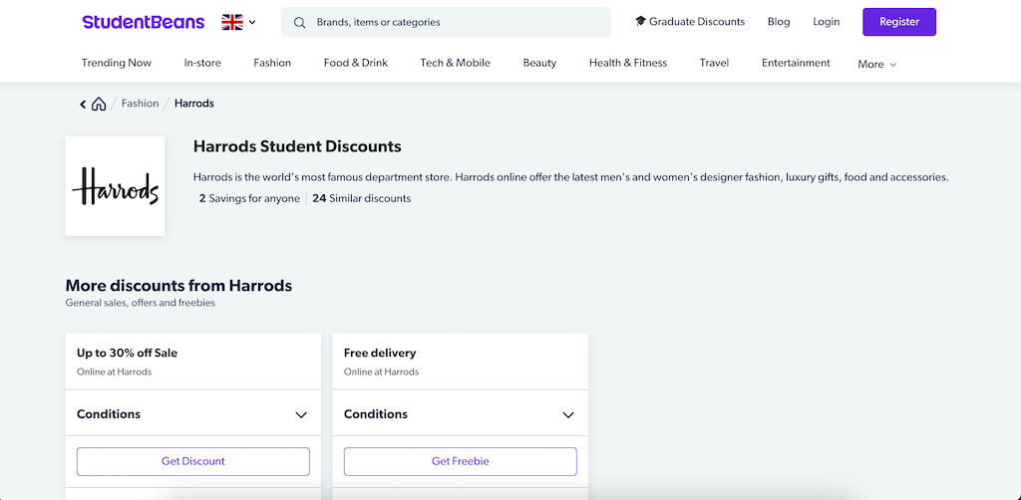The image size is (1021, 500).
Task: Select the Fashion category tab
Action: 272,63
